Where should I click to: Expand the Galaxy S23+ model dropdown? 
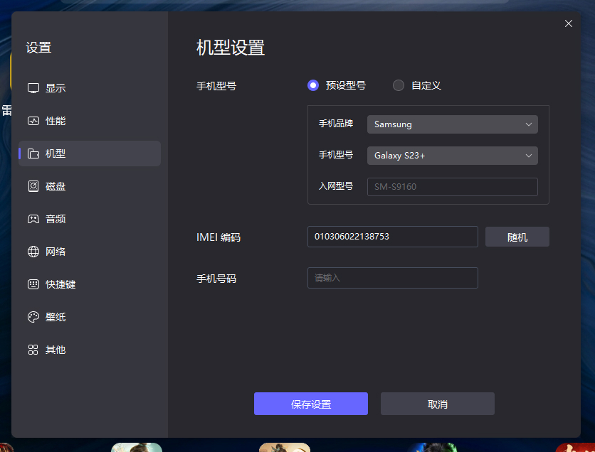452,156
